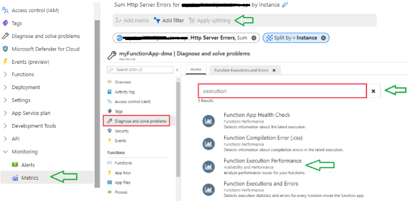Click the Search (Ctrl+/) box in inner menu
Viewport: 409px width, 201px height.
point(140,70)
